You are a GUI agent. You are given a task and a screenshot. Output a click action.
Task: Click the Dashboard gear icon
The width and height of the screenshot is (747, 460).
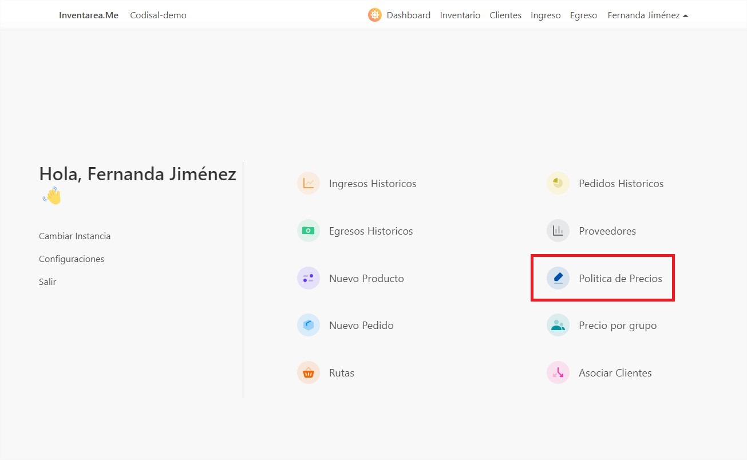pos(374,15)
